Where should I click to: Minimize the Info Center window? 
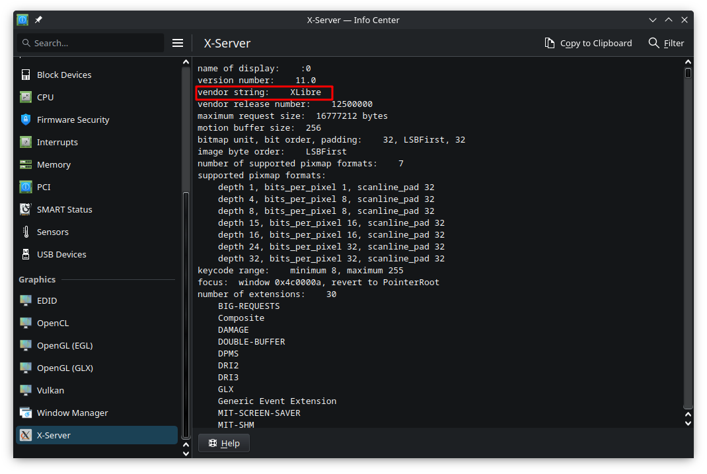point(652,20)
